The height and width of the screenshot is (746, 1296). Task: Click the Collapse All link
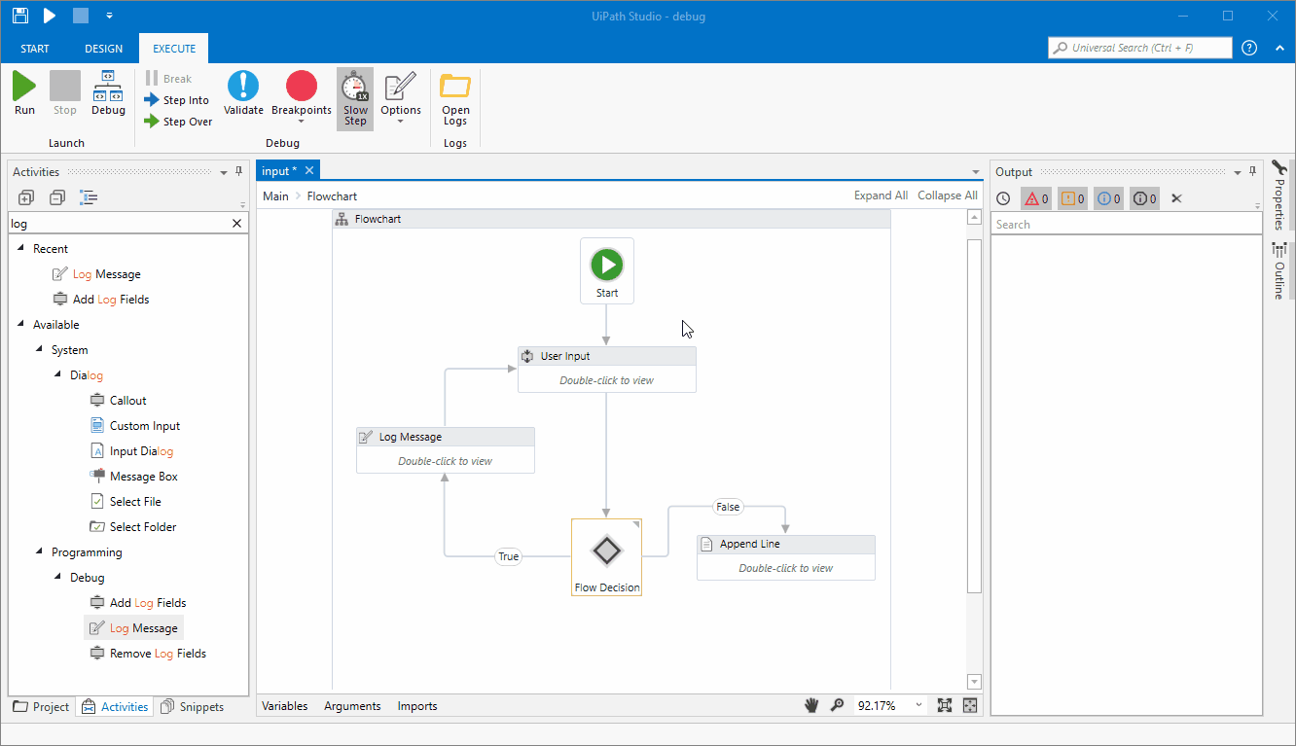point(948,195)
